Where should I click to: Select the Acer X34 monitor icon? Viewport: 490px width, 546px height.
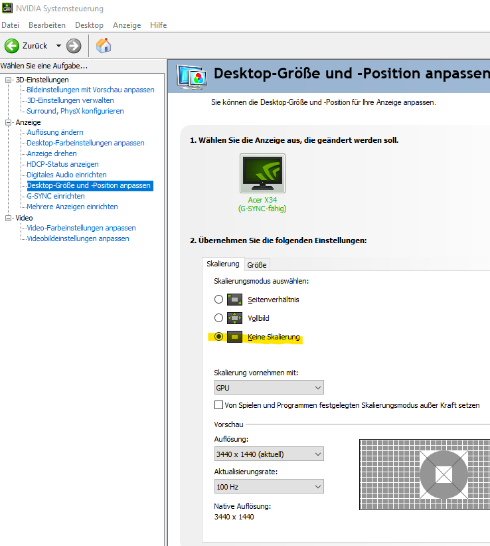pos(262,173)
